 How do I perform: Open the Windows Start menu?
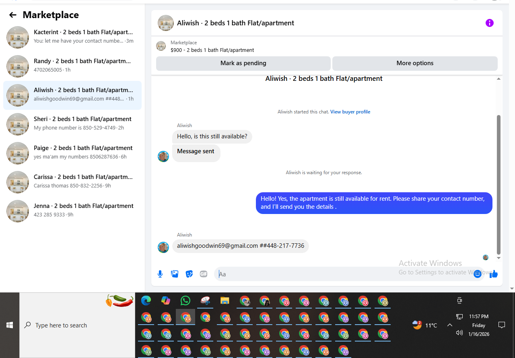(x=10, y=325)
